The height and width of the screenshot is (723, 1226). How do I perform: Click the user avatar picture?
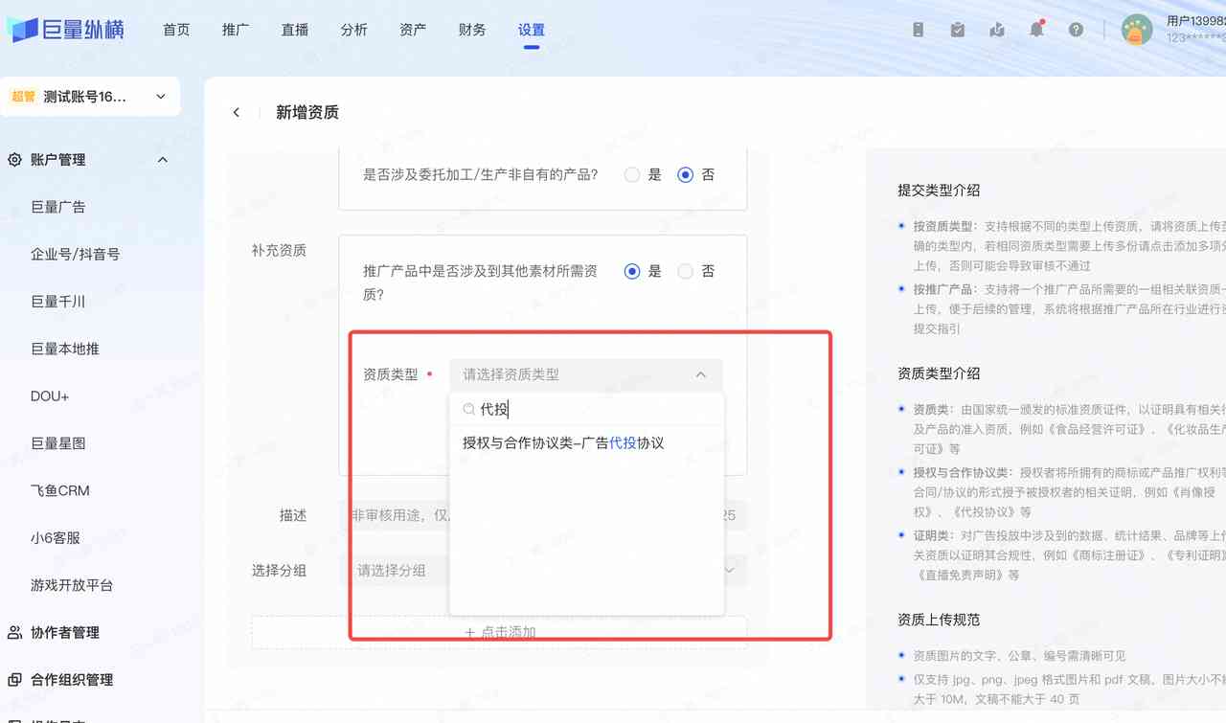coord(1137,30)
